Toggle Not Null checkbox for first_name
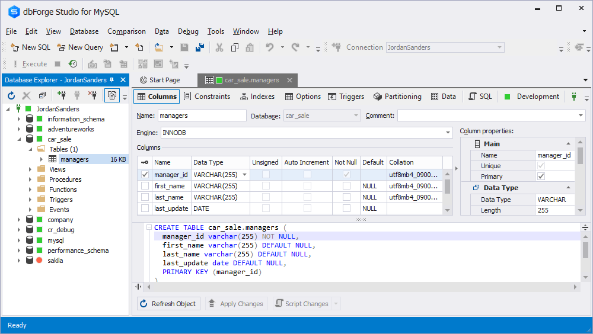 (x=346, y=186)
